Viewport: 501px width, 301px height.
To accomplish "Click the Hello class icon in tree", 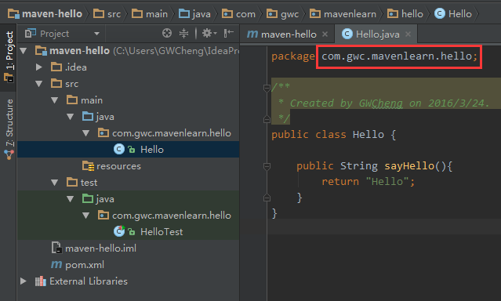I will (x=119, y=149).
